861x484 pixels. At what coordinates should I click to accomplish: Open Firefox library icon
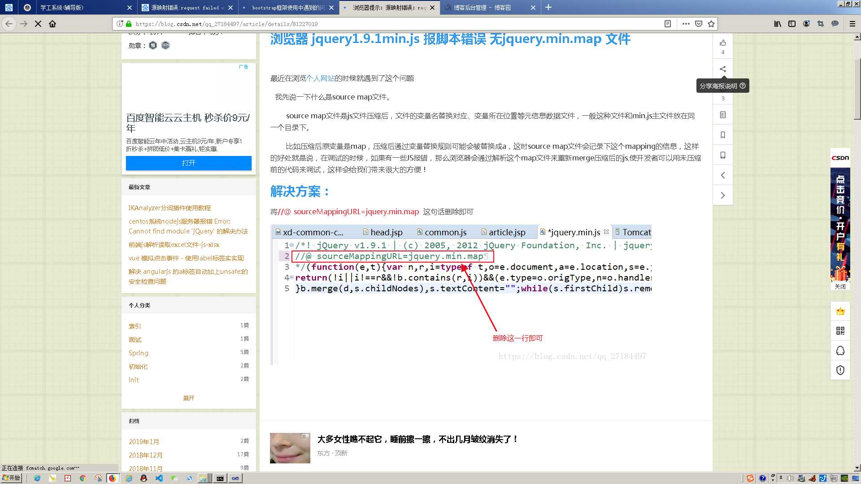pos(778,24)
